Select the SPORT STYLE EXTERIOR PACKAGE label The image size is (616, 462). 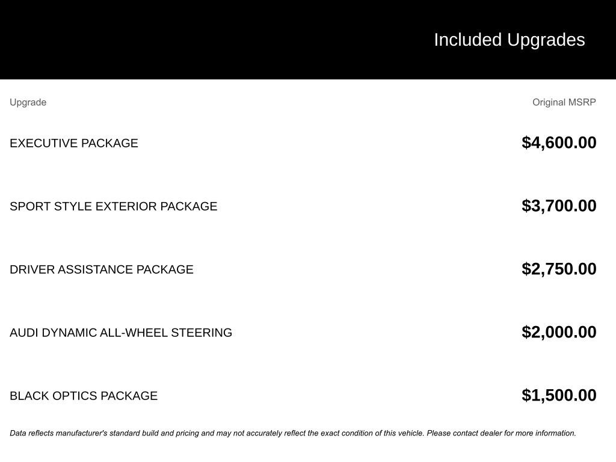113,206
